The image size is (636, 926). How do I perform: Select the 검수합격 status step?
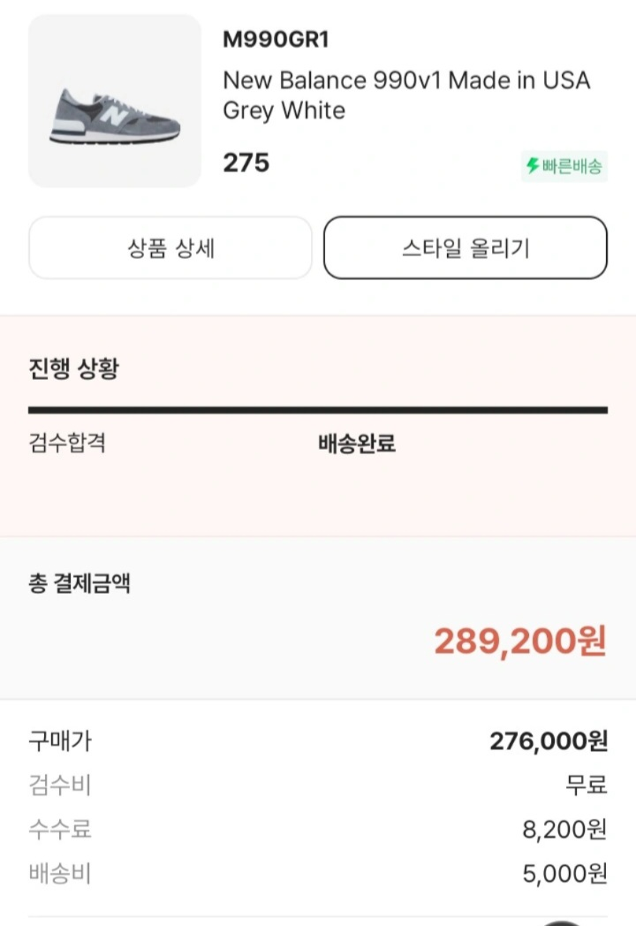[67, 443]
